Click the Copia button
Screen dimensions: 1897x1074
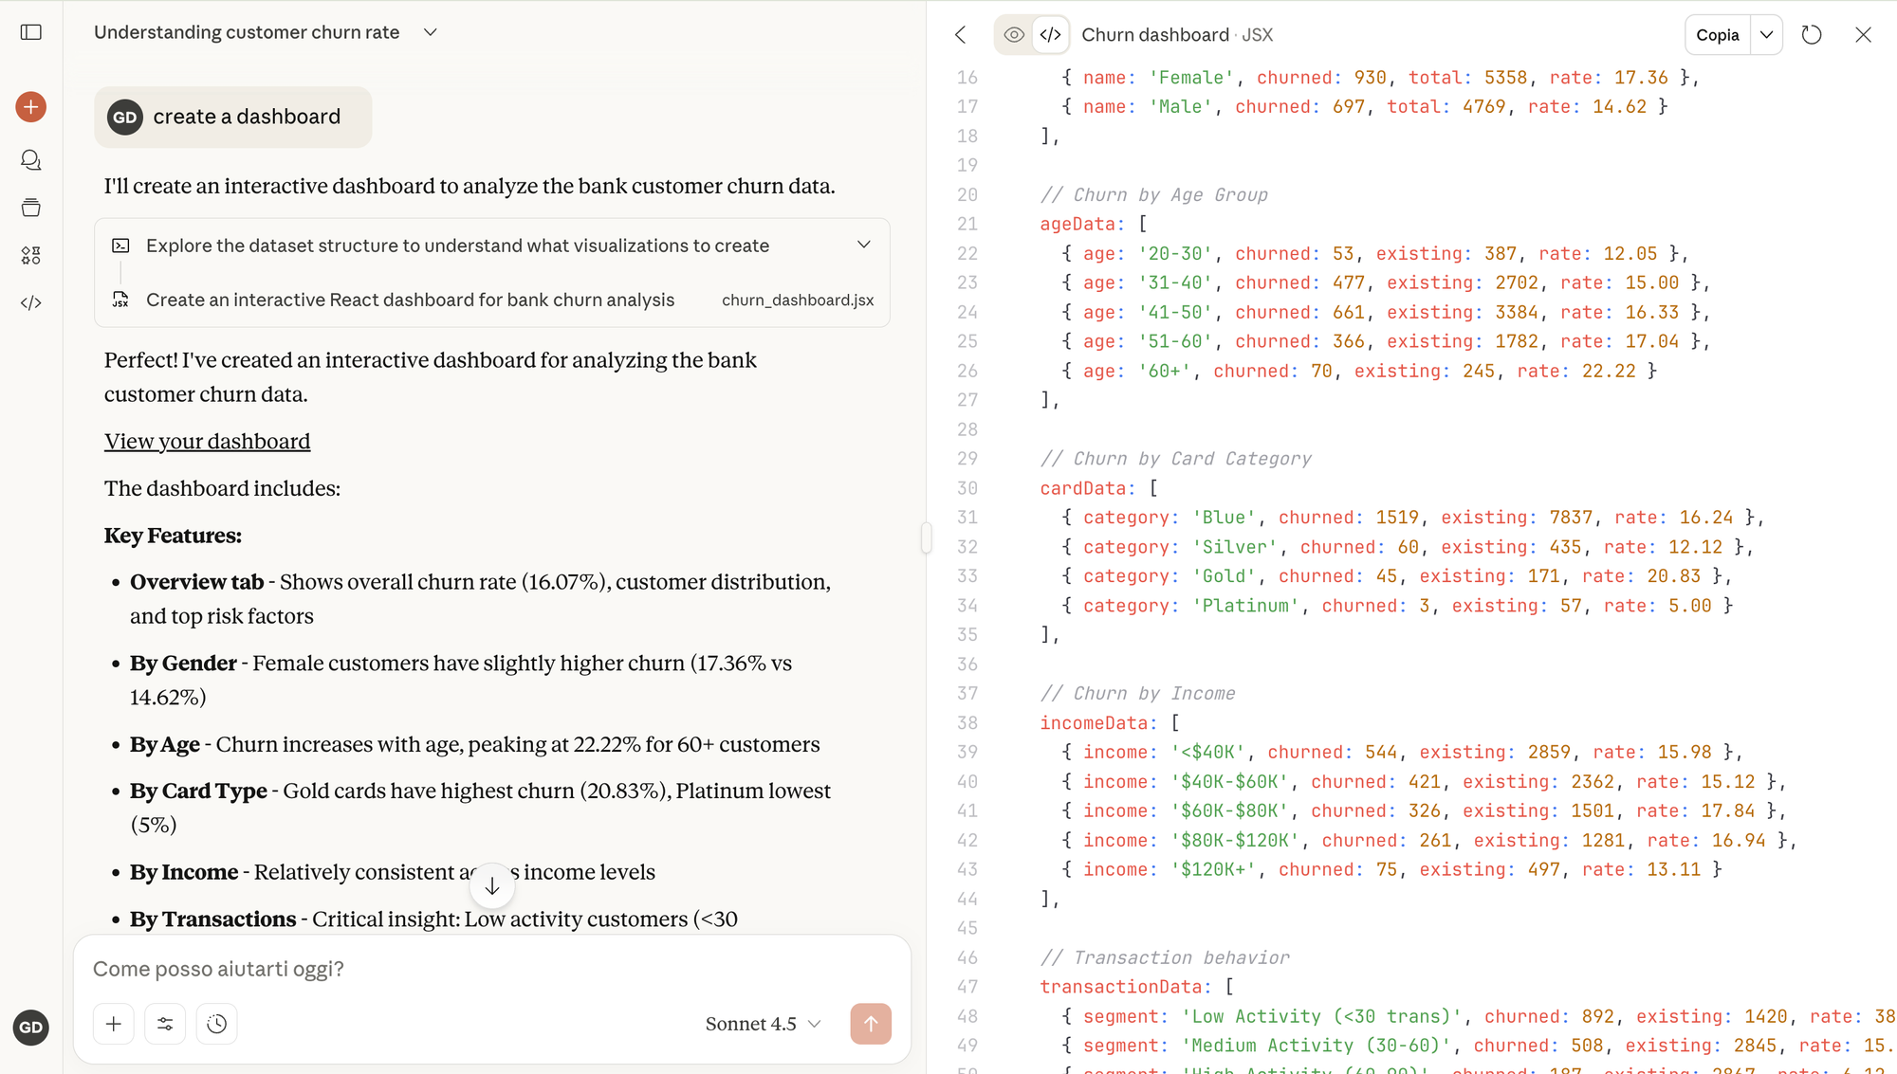(x=1717, y=35)
